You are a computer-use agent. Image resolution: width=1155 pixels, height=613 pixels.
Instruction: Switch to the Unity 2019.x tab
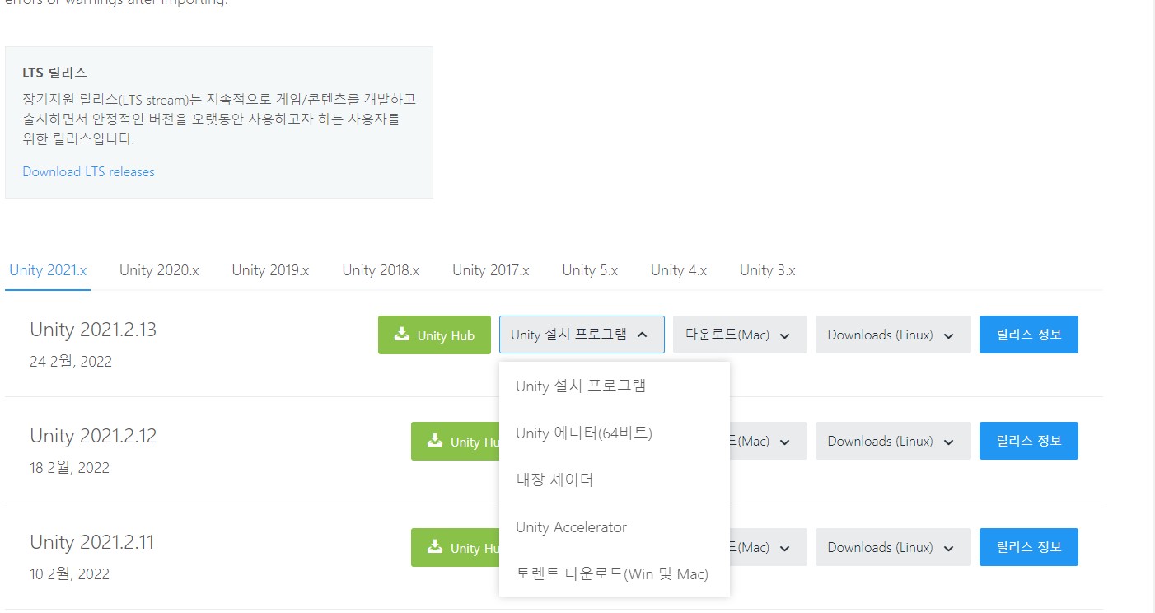tap(270, 270)
